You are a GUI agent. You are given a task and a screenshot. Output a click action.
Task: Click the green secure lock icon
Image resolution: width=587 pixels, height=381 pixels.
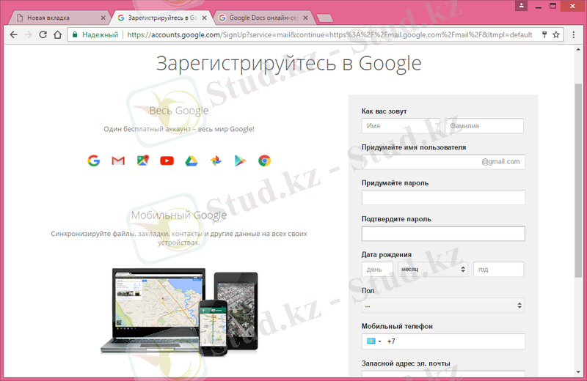(x=75, y=34)
